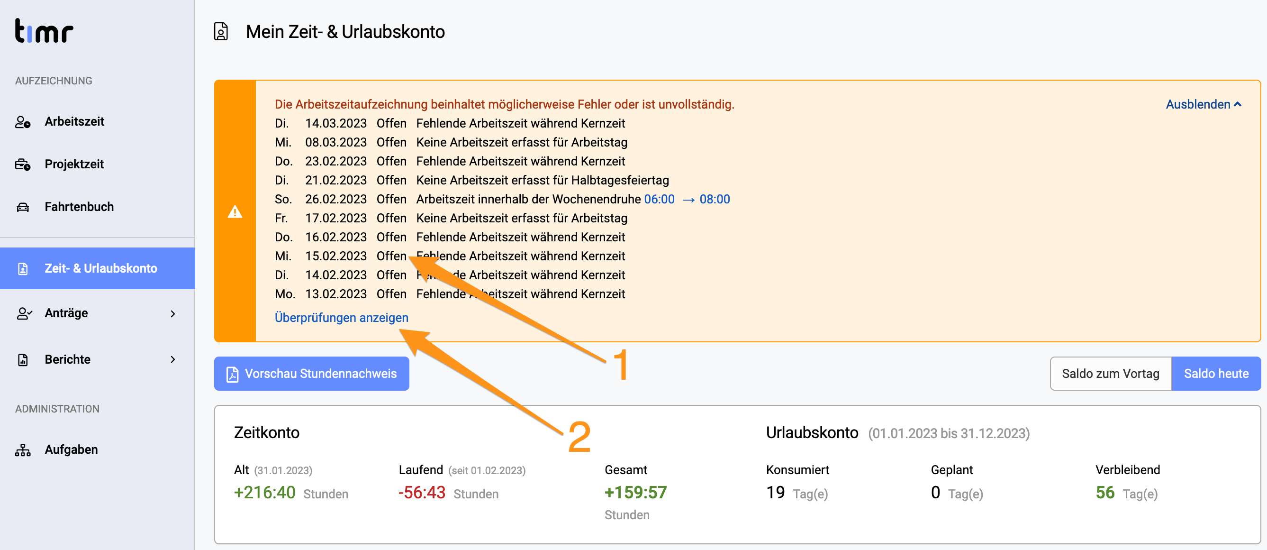Click the 08.03.2023 warning row
This screenshot has height=550, width=1267.
451,142
